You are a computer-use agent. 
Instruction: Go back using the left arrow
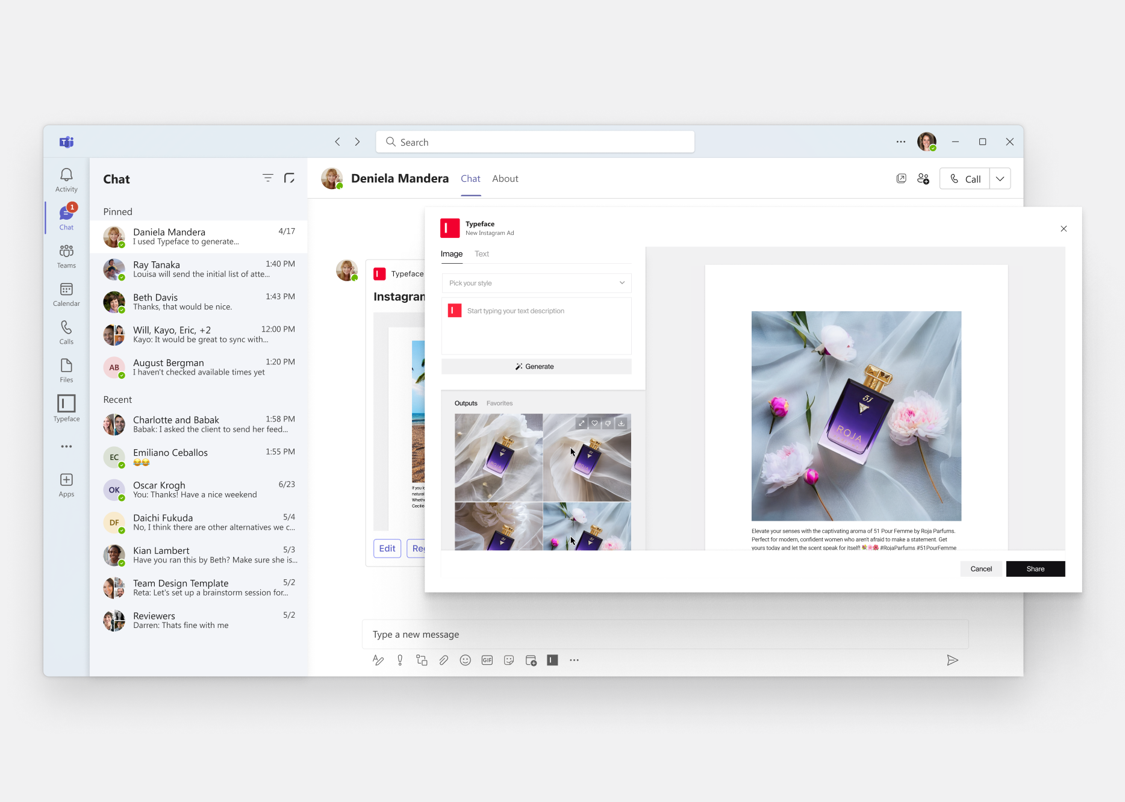(x=337, y=141)
